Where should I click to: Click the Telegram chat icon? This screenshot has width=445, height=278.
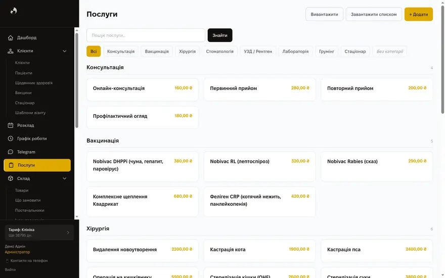tap(11, 152)
